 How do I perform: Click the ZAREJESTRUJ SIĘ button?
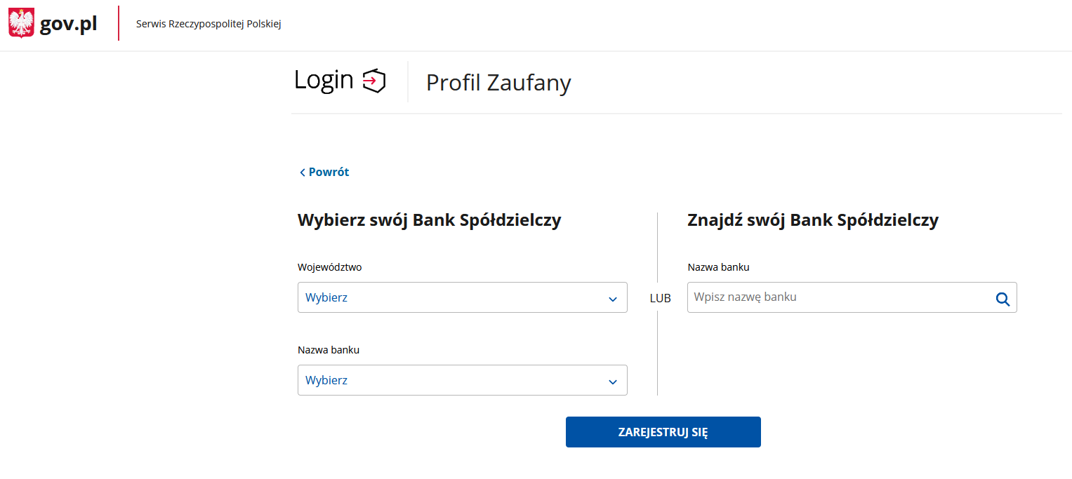663,432
